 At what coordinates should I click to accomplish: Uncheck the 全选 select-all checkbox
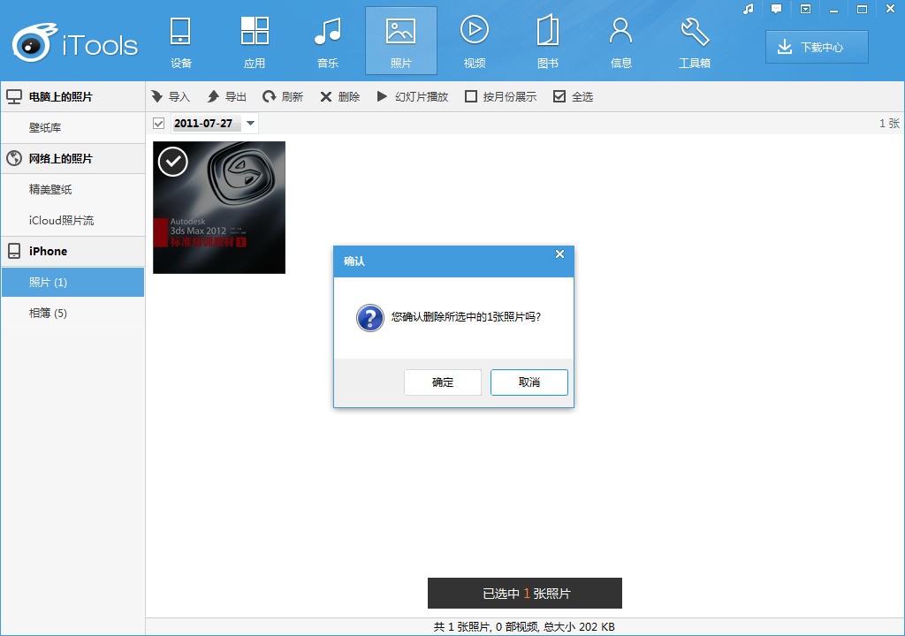(559, 96)
